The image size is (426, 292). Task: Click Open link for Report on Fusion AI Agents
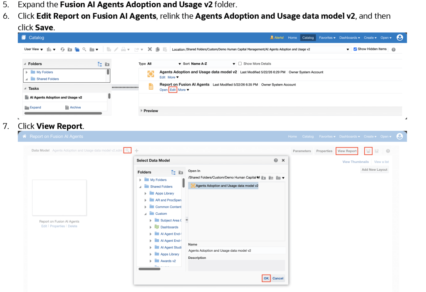point(163,90)
